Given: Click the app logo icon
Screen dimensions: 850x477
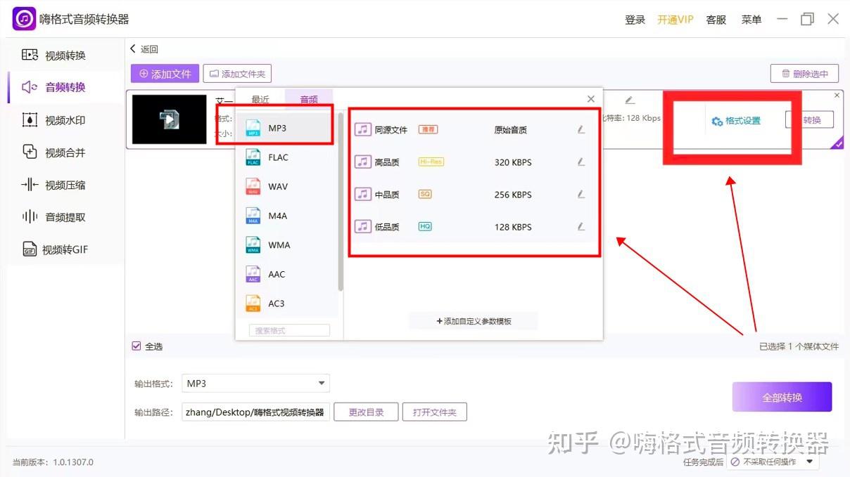Looking at the screenshot, I should tap(24, 19).
